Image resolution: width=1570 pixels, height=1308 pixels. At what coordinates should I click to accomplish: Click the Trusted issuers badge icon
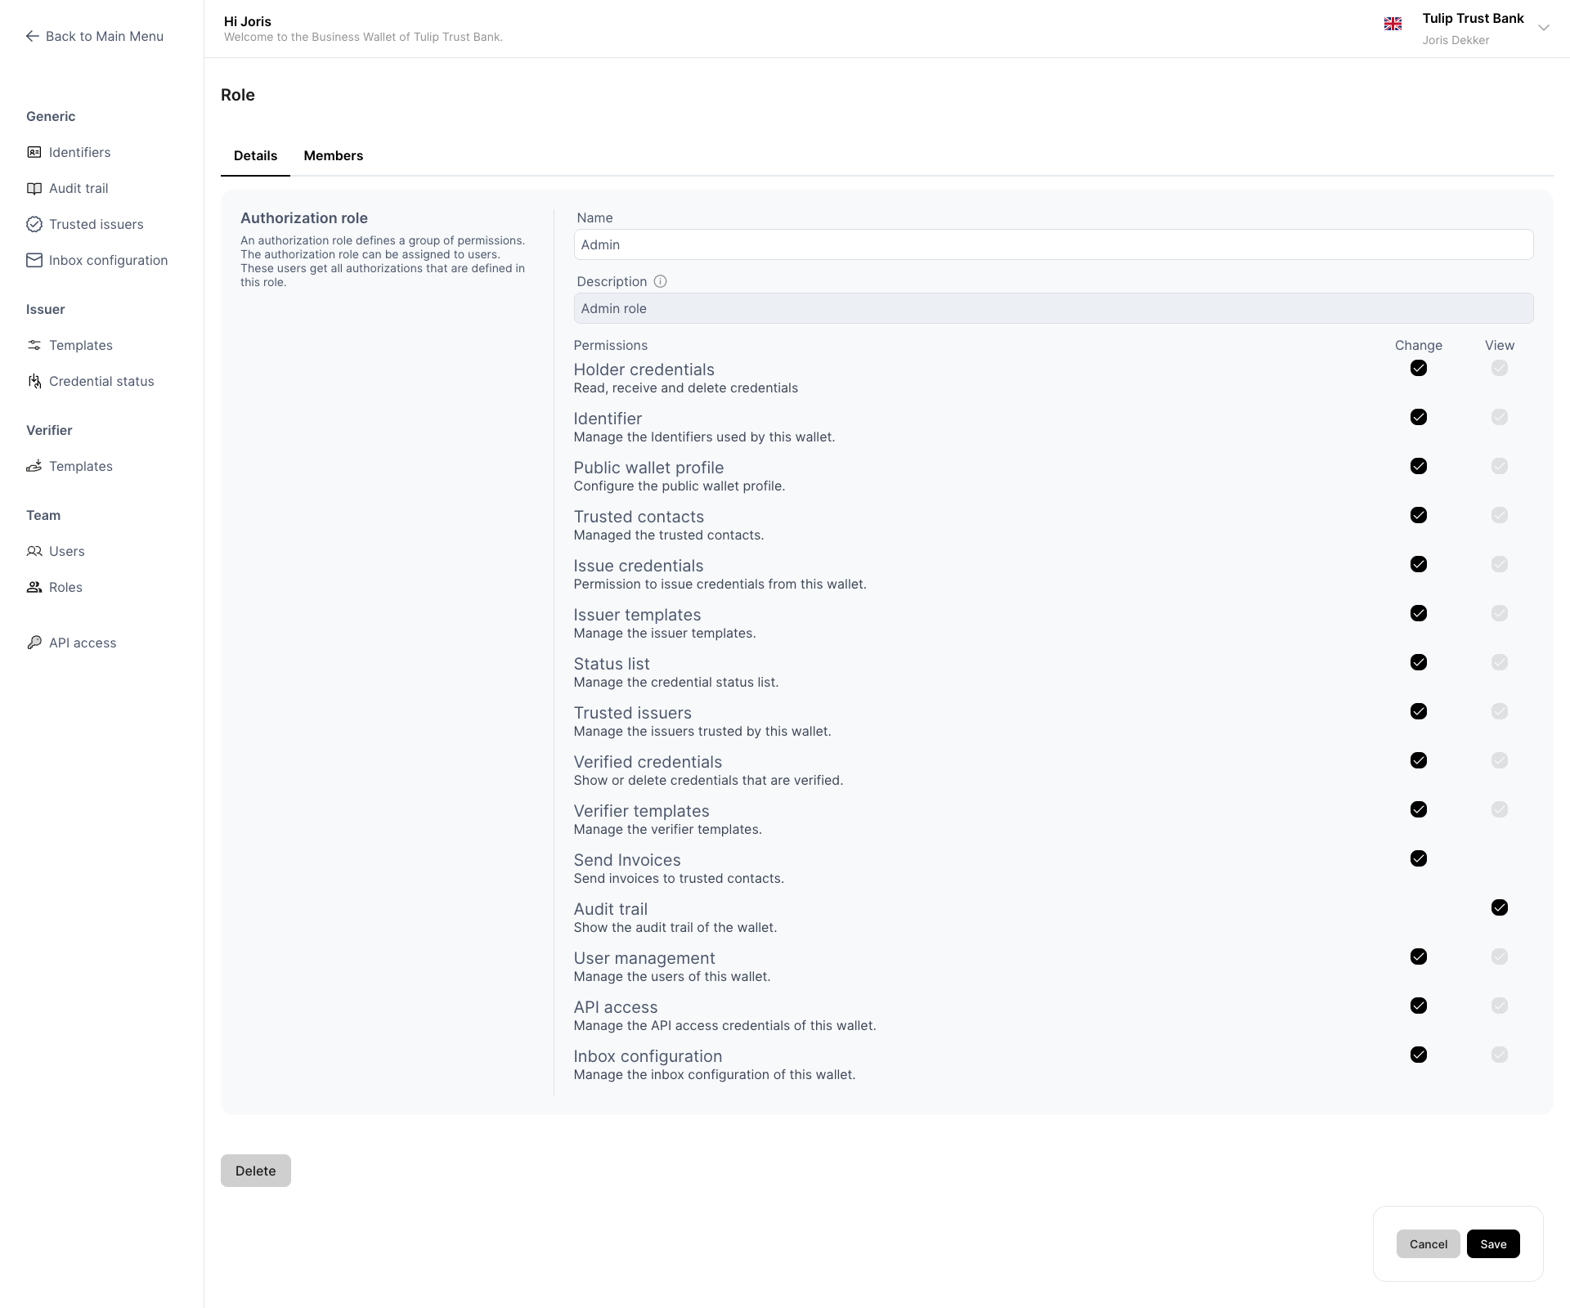click(x=34, y=224)
